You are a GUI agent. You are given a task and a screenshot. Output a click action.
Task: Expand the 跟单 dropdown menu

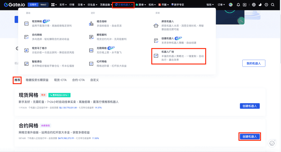click(x=141, y=5)
